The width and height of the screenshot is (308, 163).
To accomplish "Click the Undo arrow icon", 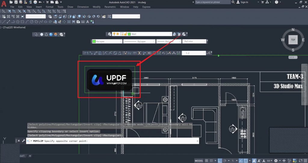I will click(40, 2).
